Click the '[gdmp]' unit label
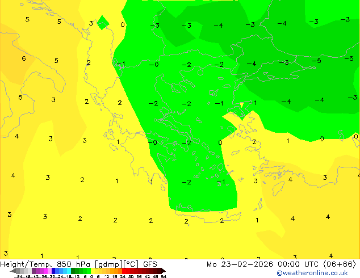Image resolution: width=360 pixels, height=278 pixels. tap(109, 264)
